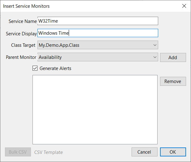Open the Parent Monitor dropdown showing Availability
The height and width of the screenshot is (162, 191).
pyautogui.click(x=94, y=57)
